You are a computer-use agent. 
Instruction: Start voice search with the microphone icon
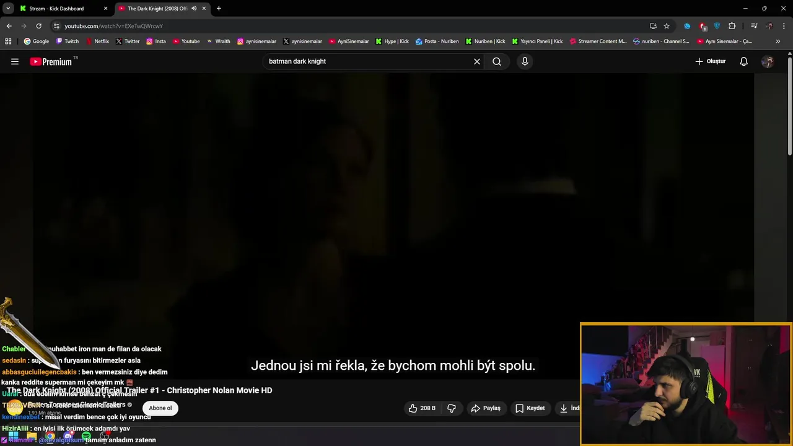525,61
